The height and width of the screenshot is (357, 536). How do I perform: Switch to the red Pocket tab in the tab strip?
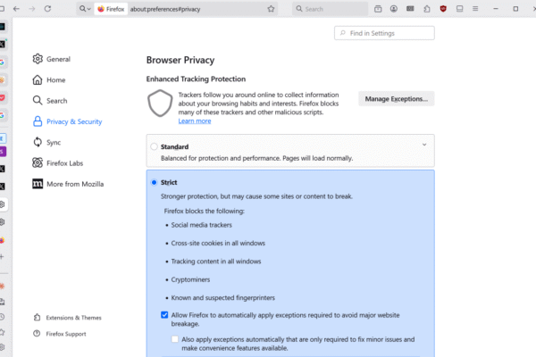pyautogui.click(x=3, y=97)
